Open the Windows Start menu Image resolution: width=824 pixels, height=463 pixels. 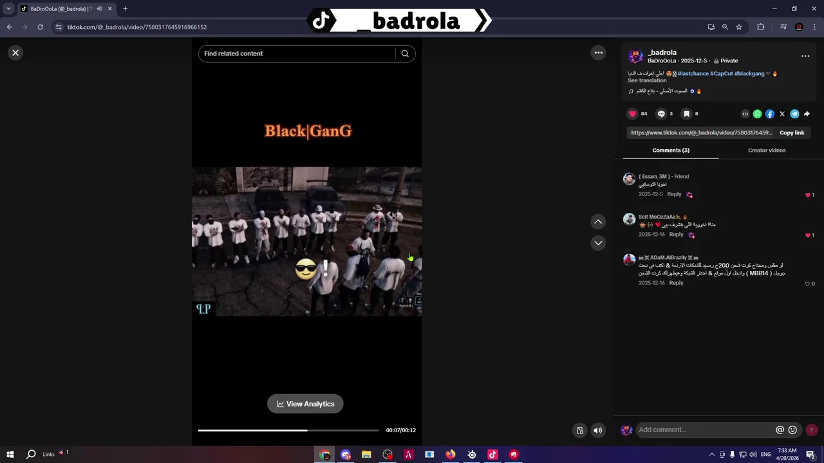pos(10,454)
